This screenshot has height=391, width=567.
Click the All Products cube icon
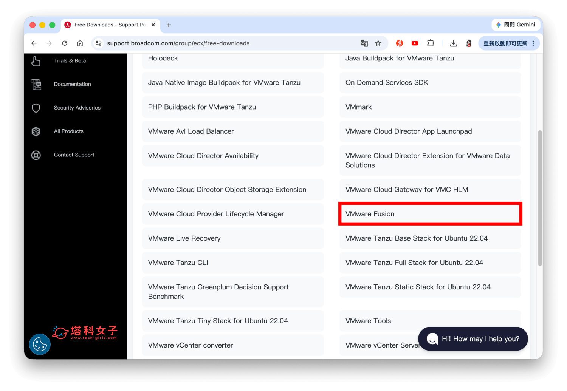36,131
